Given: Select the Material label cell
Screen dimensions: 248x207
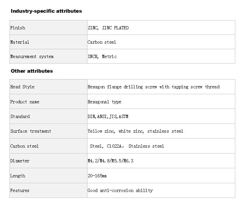Looking at the screenshot, I should point(48,42).
